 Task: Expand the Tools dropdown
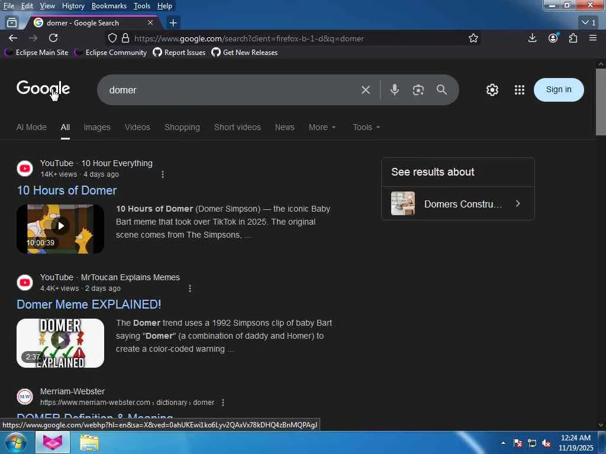(366, 127)
